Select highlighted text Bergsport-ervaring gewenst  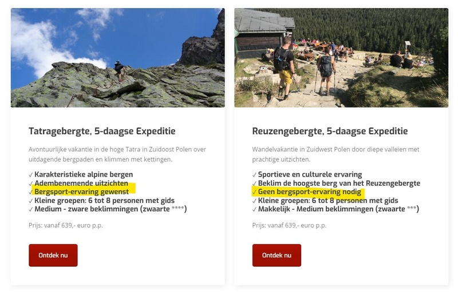click(x=81, y=192)
